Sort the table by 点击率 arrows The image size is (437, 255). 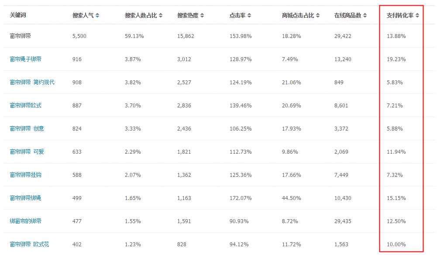[x=249, y=16]
